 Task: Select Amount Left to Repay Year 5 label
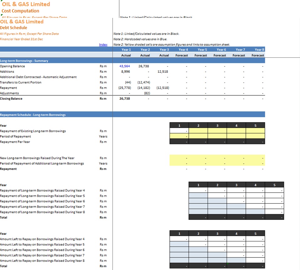coord(42,245)
